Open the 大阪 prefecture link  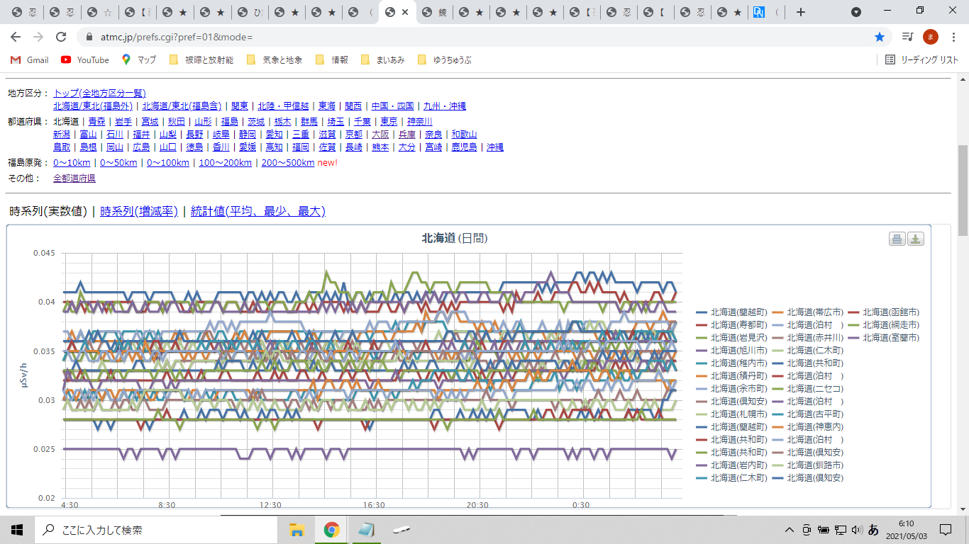(380, 135)
